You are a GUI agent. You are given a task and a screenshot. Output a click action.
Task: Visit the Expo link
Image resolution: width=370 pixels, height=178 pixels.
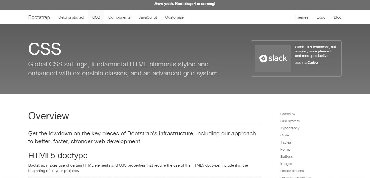point(321,17)
